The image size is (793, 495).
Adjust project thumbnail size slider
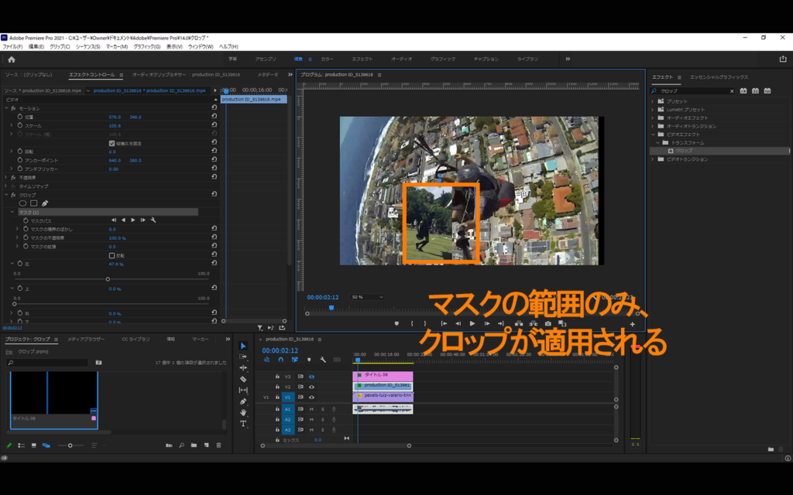point(70,445)
